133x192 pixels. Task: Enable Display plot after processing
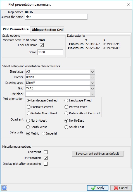pyautogui.click(x=46, y=164)
